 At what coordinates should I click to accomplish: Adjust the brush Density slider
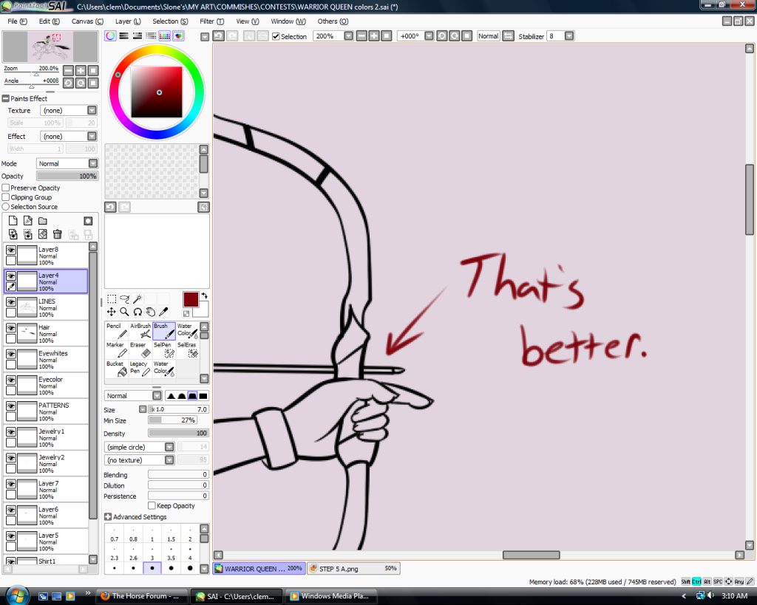click(178, 433)
